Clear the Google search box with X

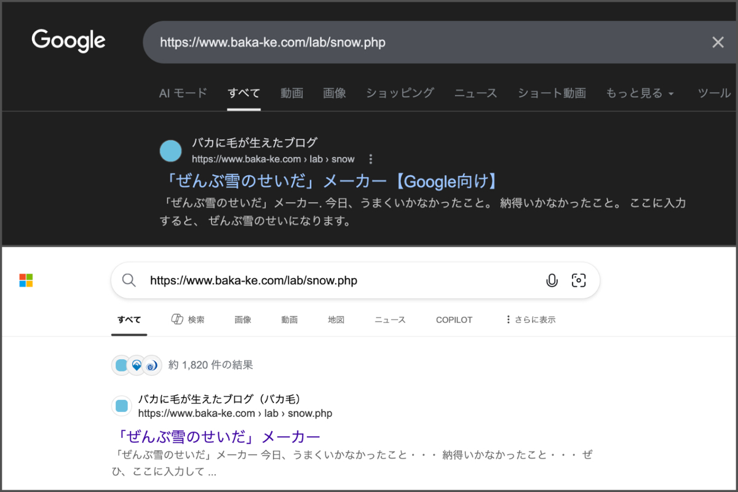pyautogui.click(x=718, y=42)
